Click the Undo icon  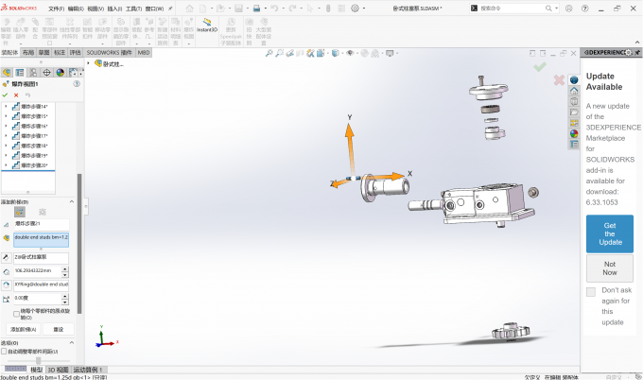click(274, 9)
